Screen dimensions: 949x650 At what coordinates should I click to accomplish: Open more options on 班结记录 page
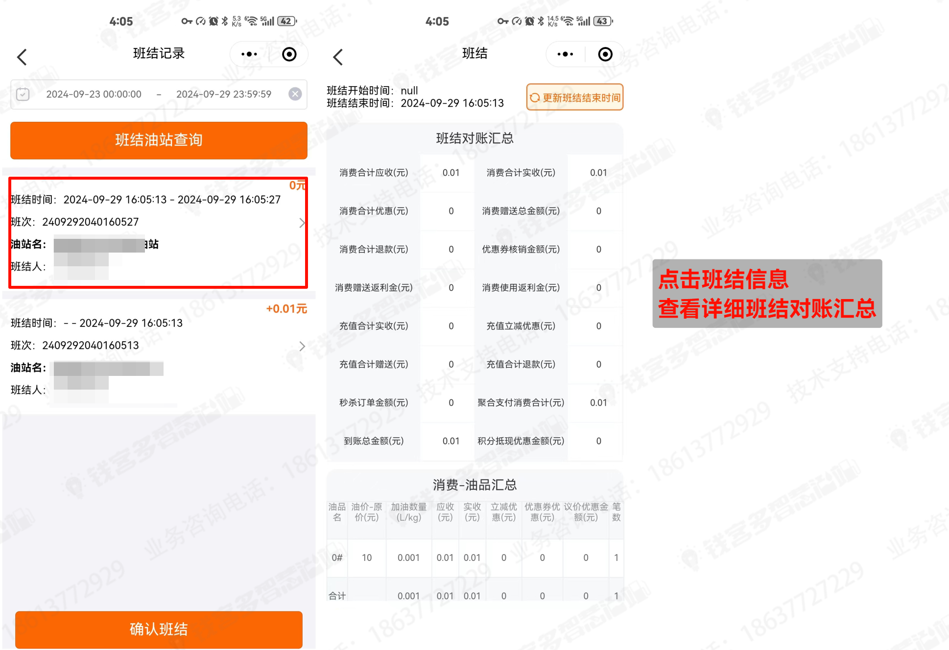tap(249, 54)
